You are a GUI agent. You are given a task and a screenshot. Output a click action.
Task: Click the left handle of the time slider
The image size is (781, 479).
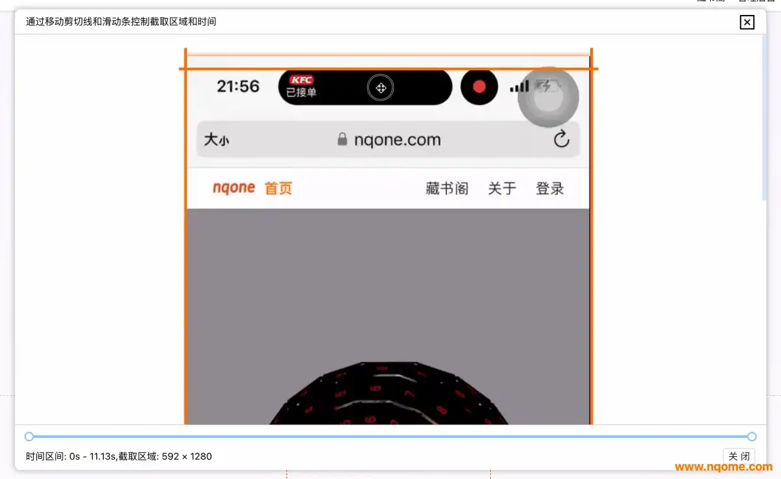click(x=29, y=436)
